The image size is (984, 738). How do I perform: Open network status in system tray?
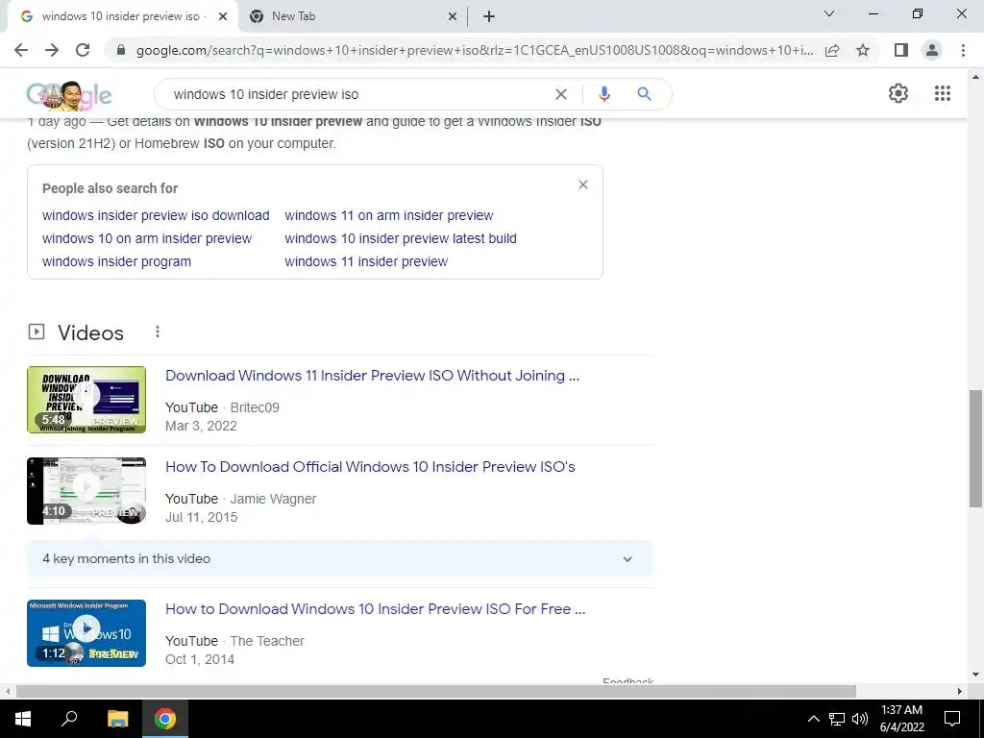(x=837, y=719)
